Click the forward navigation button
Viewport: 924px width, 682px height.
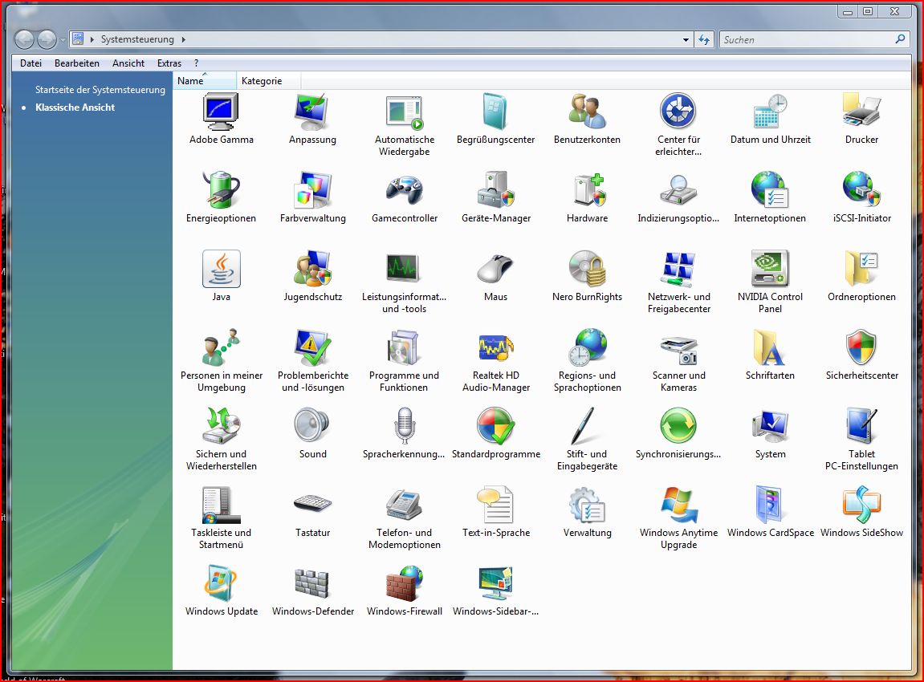tap(47, 39)
